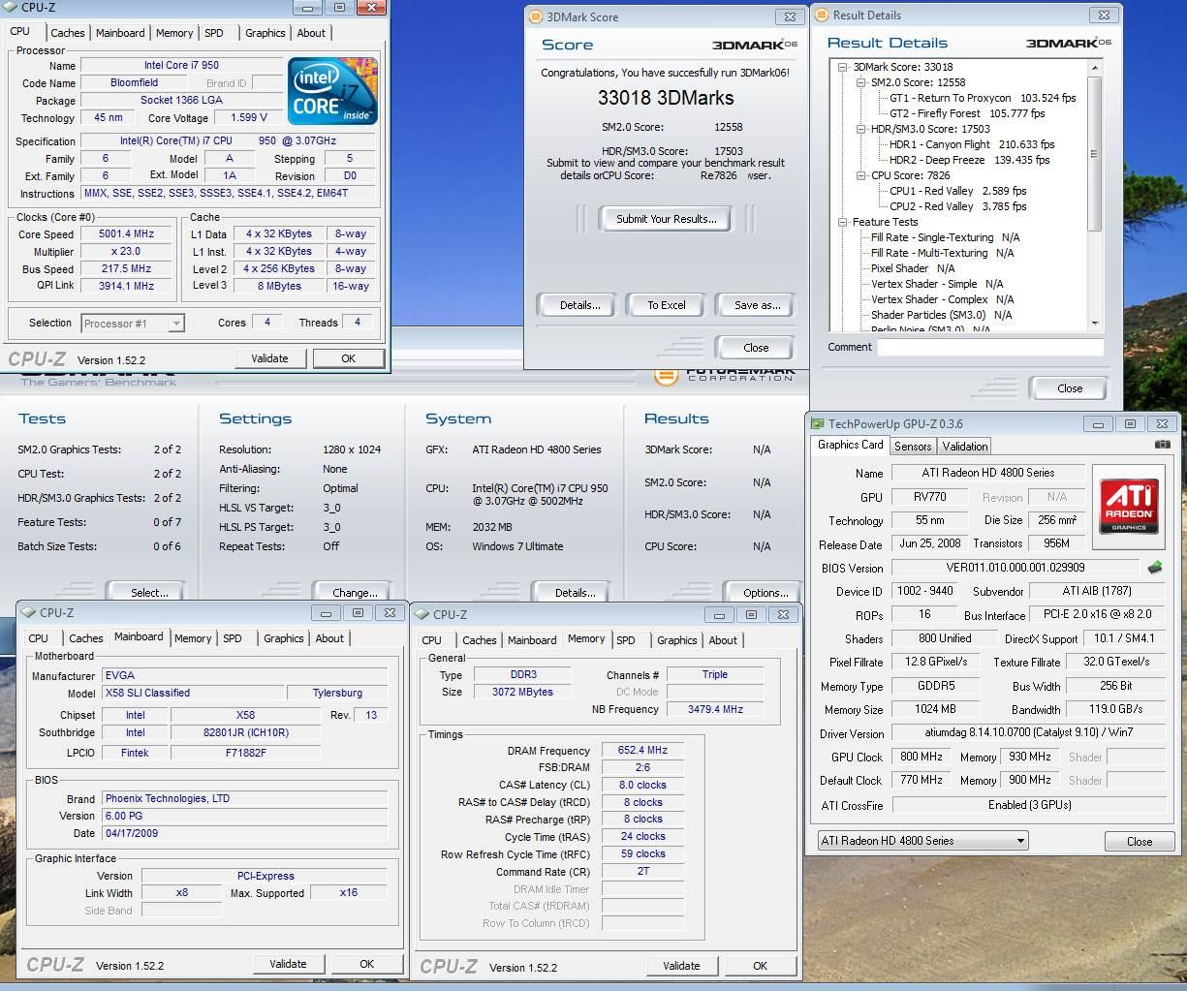Click ATI CrossFire Enabled (3 GPUs) field

pyautogui.click(x=1028, y=805)
